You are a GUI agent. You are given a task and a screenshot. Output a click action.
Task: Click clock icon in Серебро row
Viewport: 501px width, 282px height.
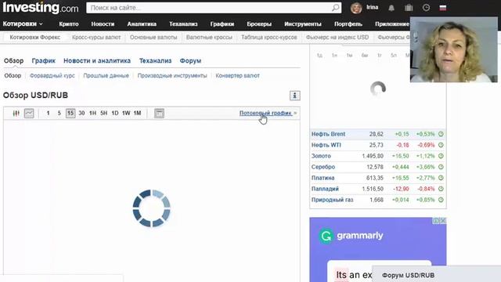(x=441, y=167)
